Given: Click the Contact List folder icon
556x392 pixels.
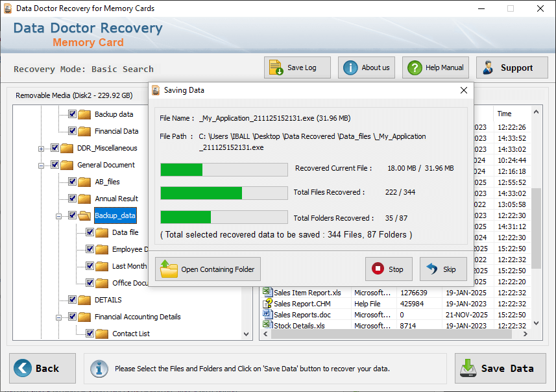Looking at the screenshot, I should 102,334.
